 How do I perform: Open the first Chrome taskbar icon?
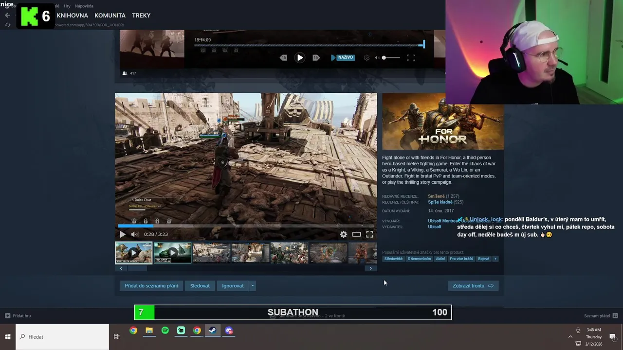133,331
